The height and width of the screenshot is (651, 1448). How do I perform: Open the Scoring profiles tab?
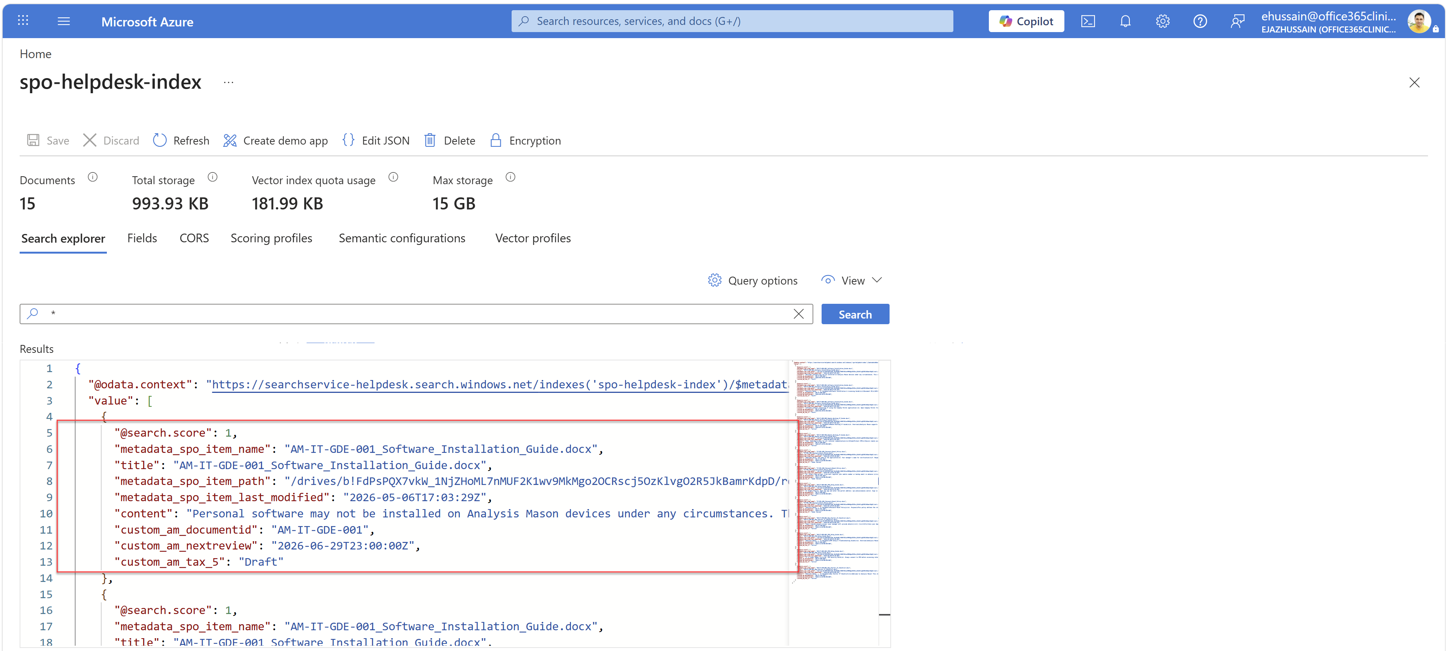271,238
